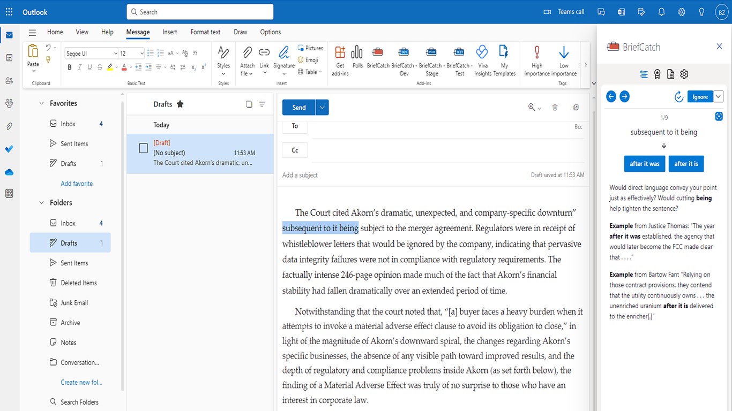
Task: Launch BriefCatch - Test add-in
Action: (459, 60)
